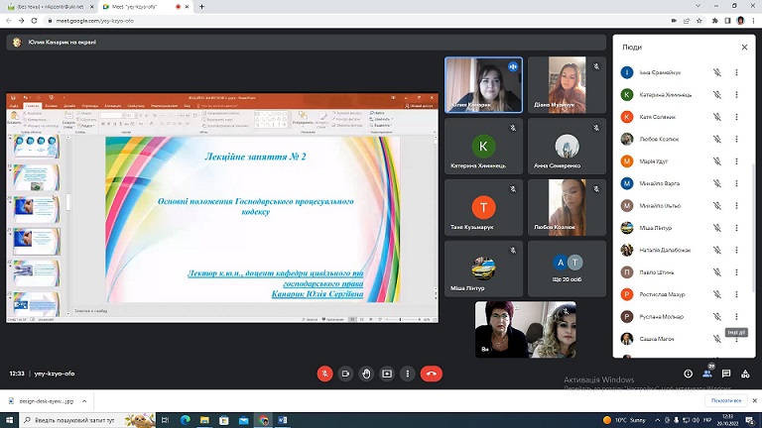Open more actions for Катерина Химинець
762x428 pixels.
click(x=737, y=95)
